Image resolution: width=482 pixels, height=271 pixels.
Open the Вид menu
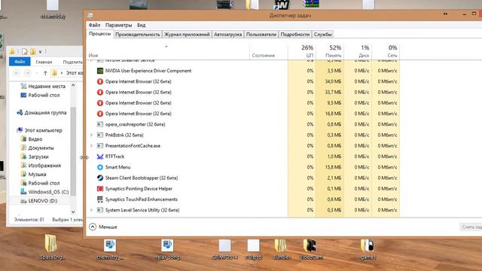141,25
